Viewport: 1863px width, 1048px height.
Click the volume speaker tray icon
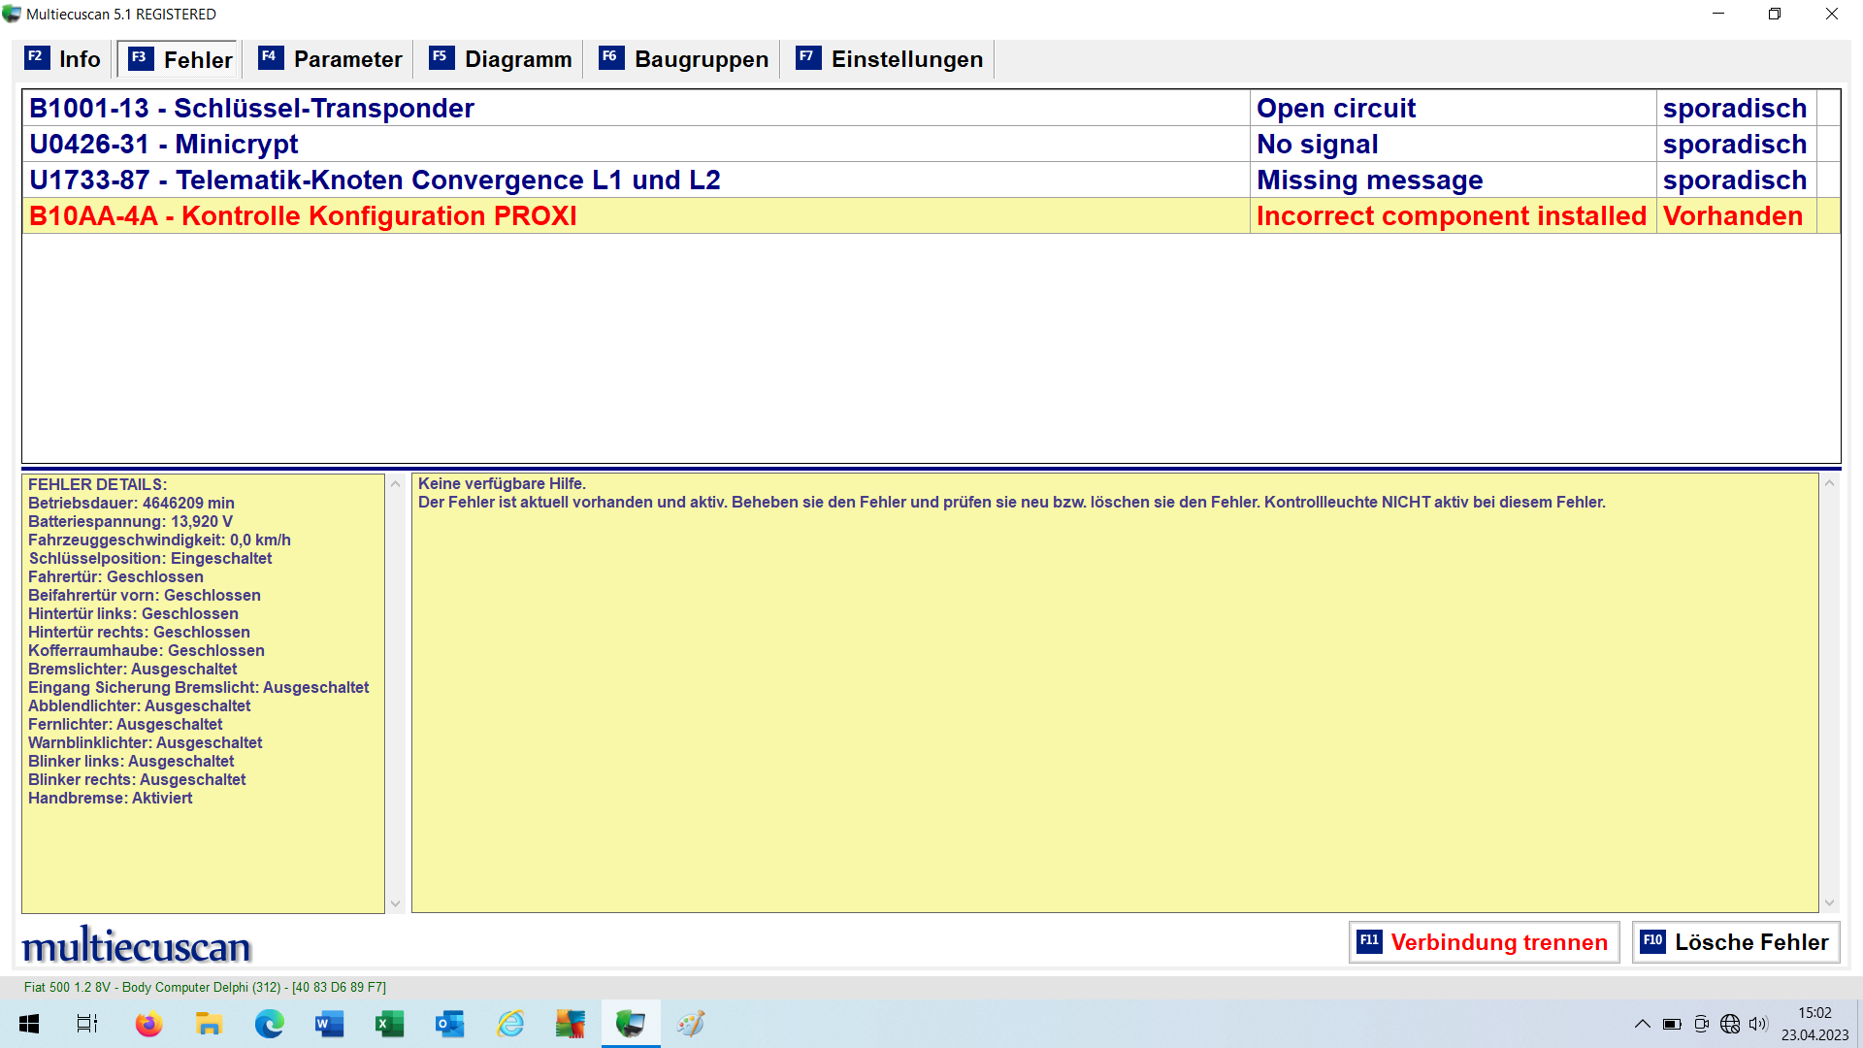1758,1024
